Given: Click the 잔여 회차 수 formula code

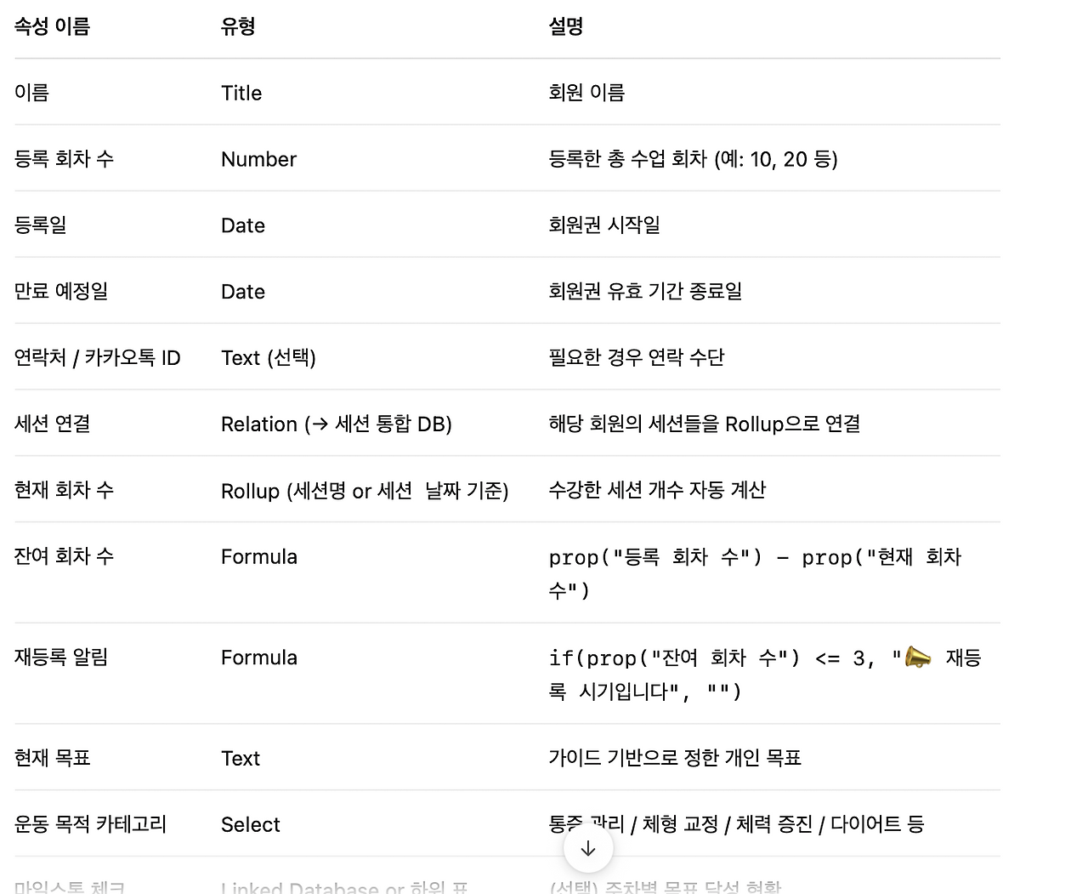Looking at the screenshot, I should (756, 573).
